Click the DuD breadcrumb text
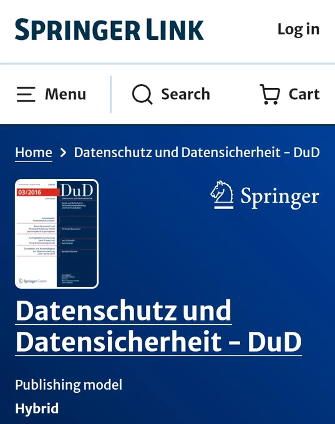The image size is (335, 424). coord(197,152)
